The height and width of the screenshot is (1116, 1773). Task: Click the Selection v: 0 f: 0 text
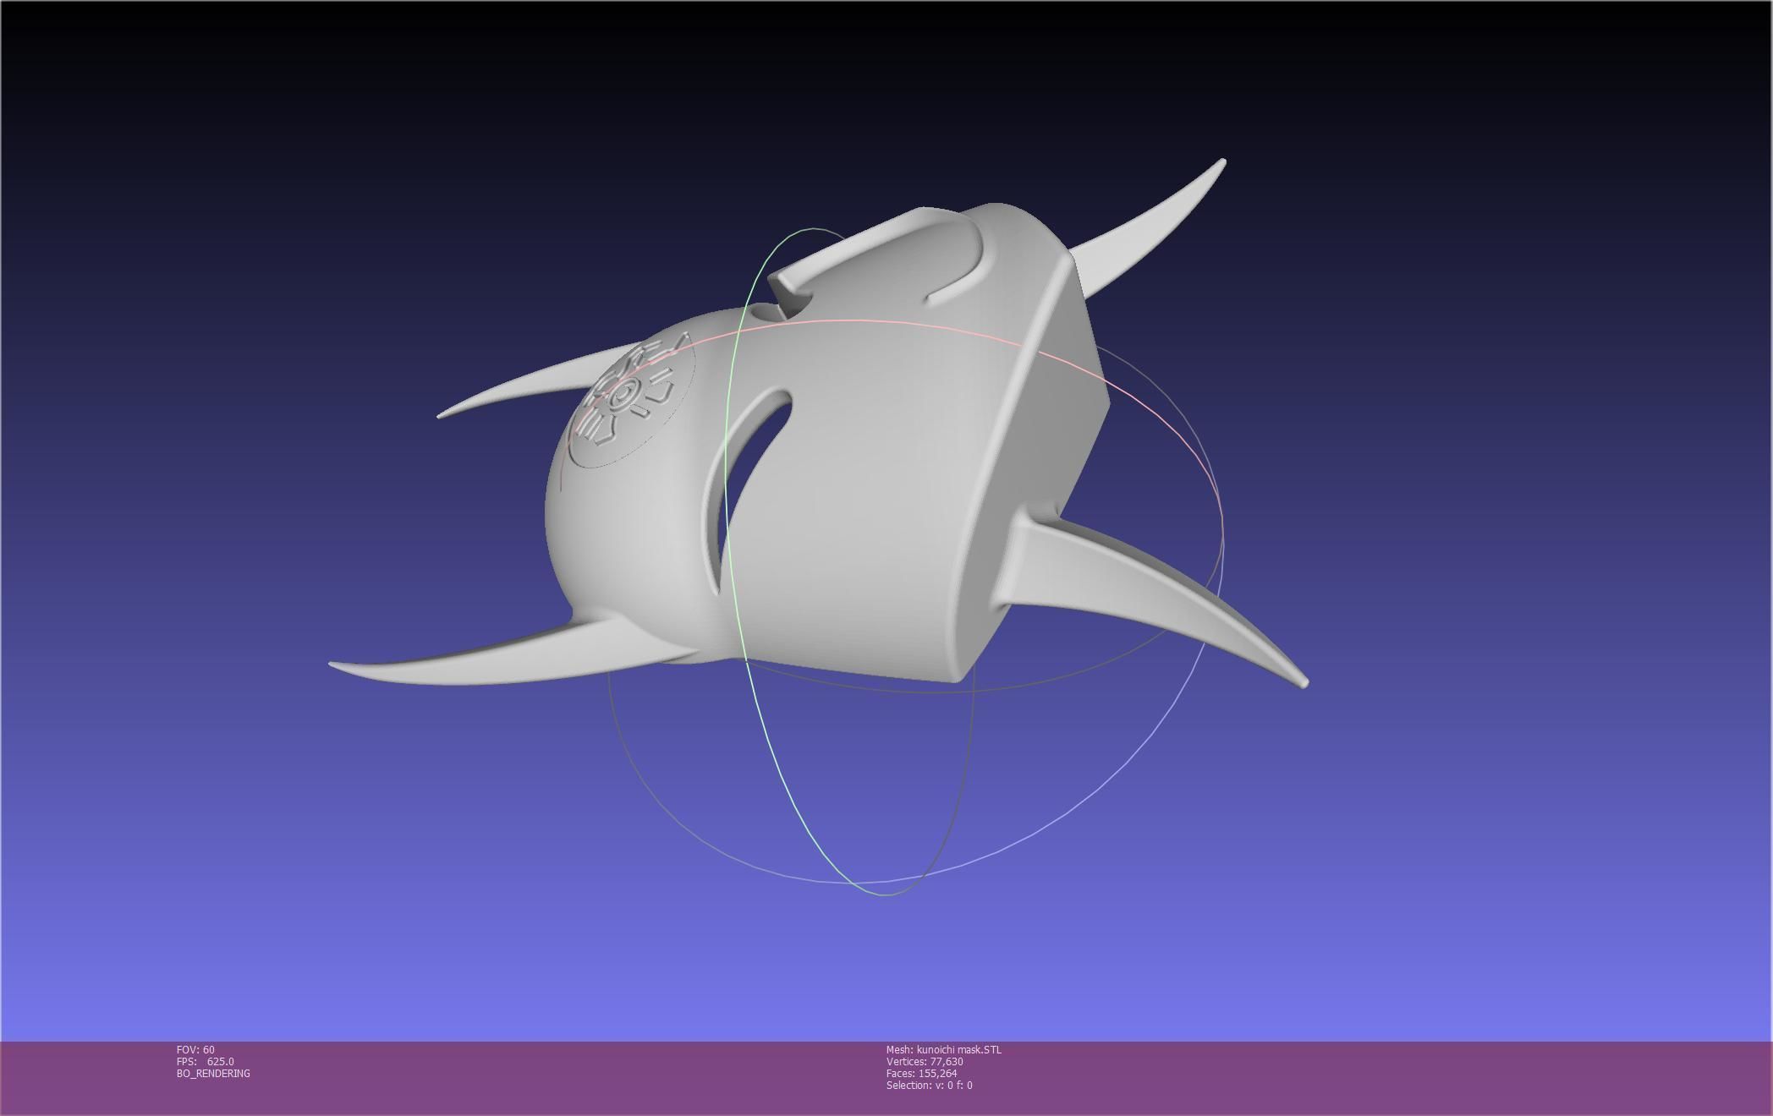click(929, 1086)
